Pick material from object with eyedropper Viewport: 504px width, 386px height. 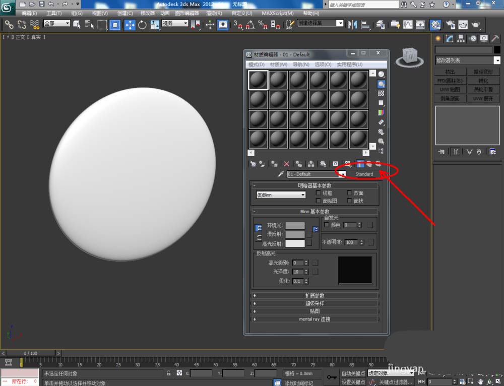click(x=281, y=174)
